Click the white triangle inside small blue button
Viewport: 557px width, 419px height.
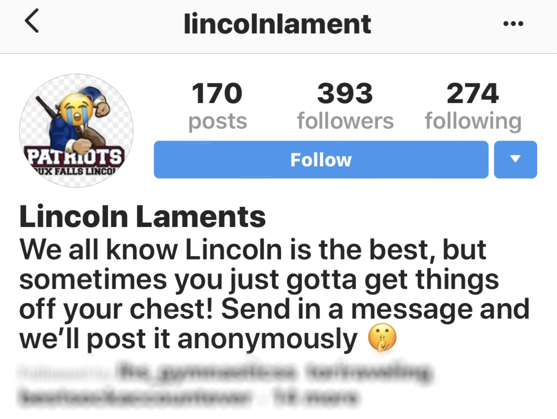point(515,159)
